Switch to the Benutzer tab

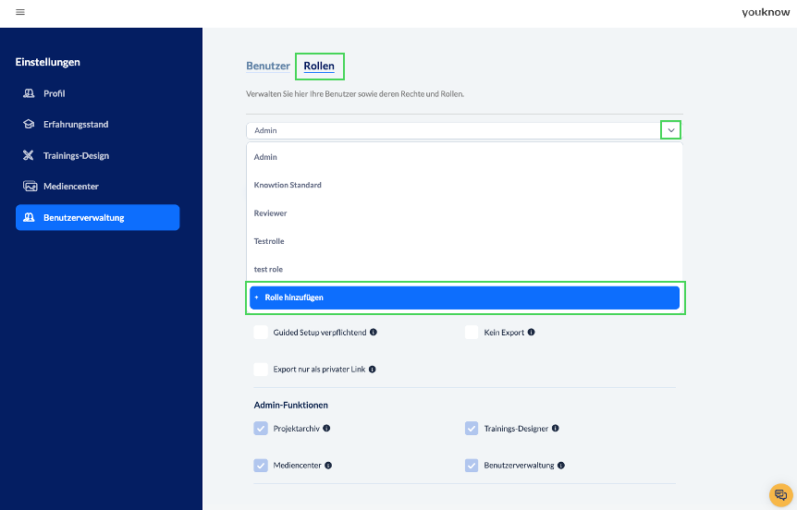click(268, 66)
